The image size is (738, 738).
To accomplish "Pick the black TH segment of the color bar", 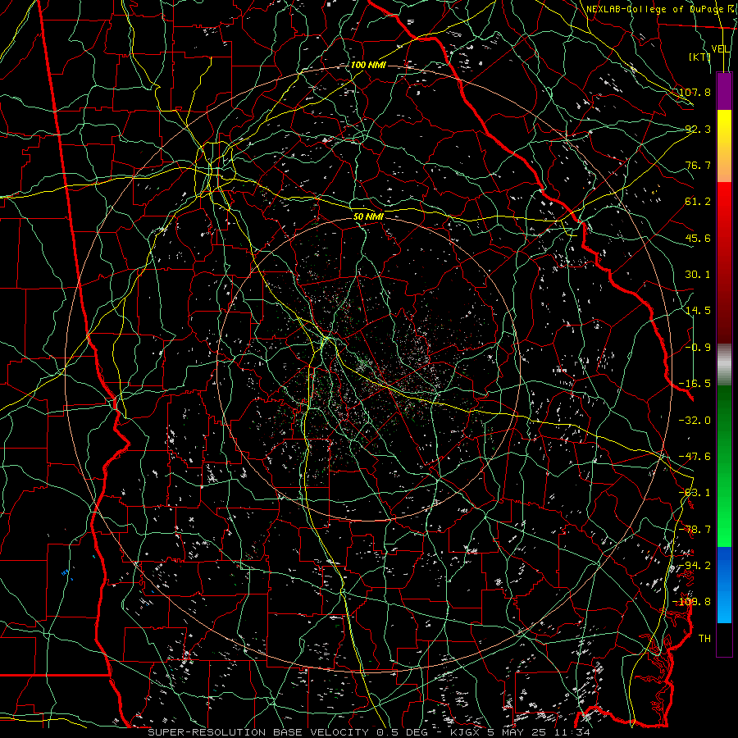I will (x=724, y=640).
